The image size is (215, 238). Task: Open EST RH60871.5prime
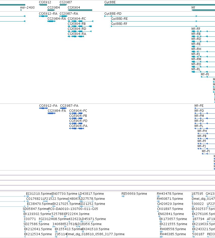click(170, 199)
